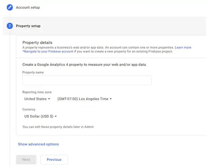Screen dimensions: 209x168
Task: Click the Account setup pencil edit icon
Action: (x=10, y=7)
